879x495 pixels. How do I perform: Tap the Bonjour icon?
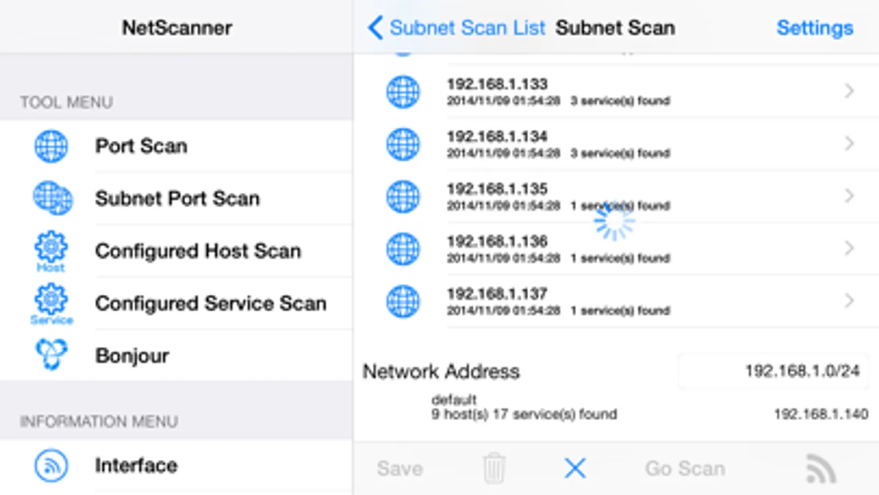coord(52,354)
